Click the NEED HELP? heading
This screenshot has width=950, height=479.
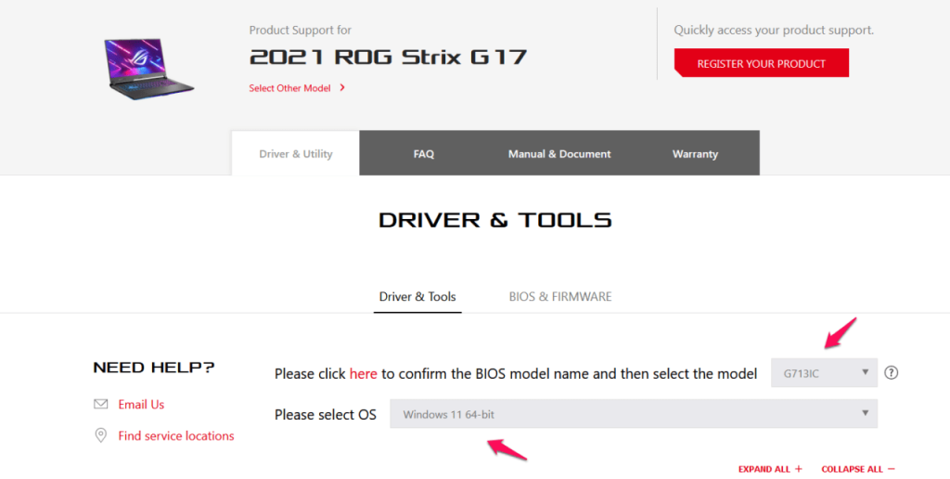coord(154,368)
